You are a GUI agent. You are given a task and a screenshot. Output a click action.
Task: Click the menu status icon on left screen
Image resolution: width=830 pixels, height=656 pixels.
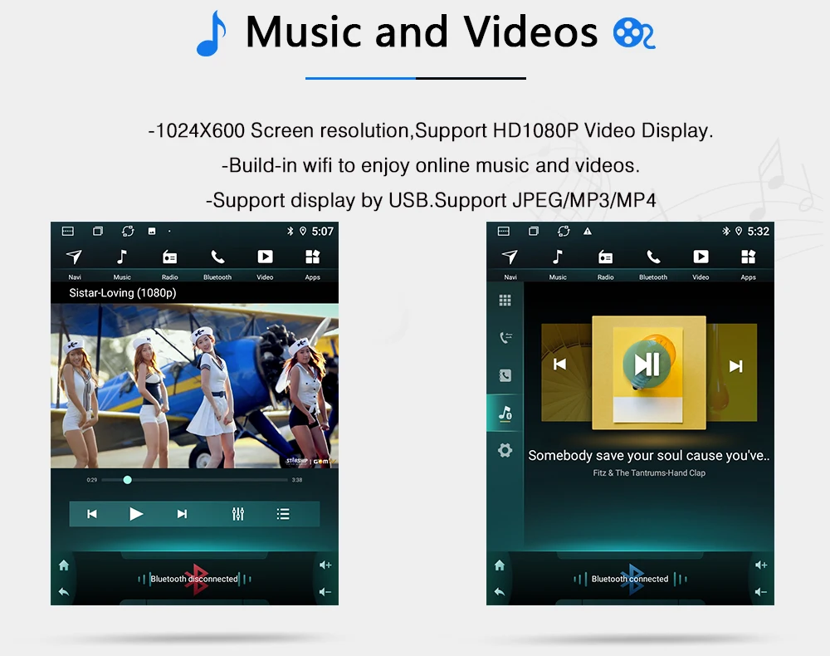click(x=68, y=231)
